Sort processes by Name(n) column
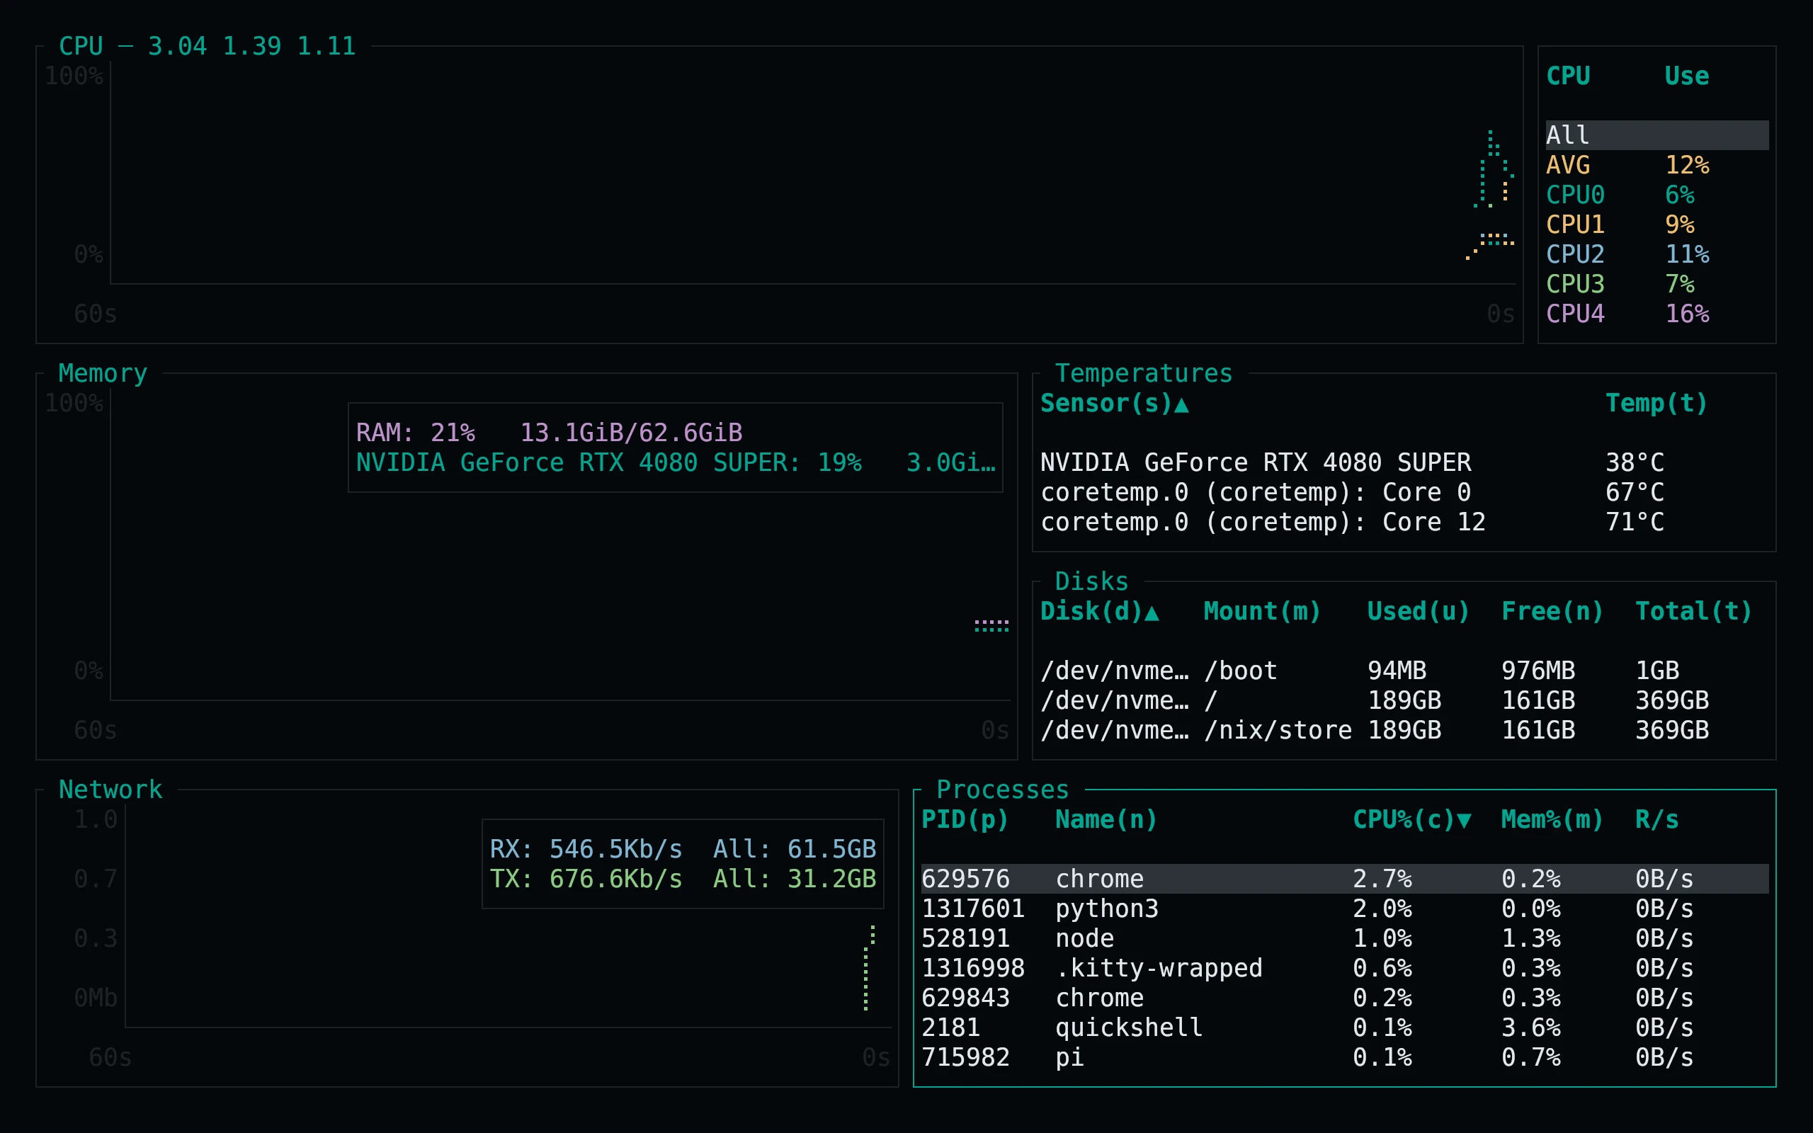The image size is (1813, 1133). (x=1106, y=820)
